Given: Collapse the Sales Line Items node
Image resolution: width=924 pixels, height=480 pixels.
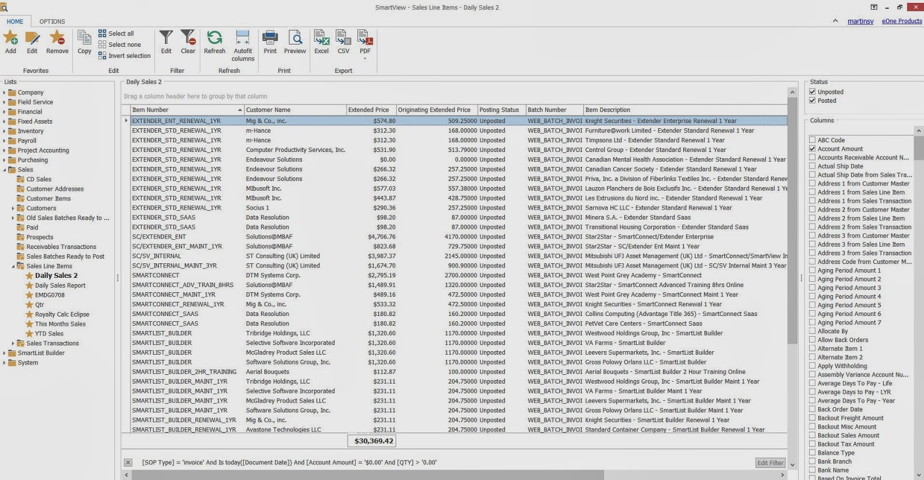Looking at the screenshot, I should pyautogui.click(x=13, y=266).
